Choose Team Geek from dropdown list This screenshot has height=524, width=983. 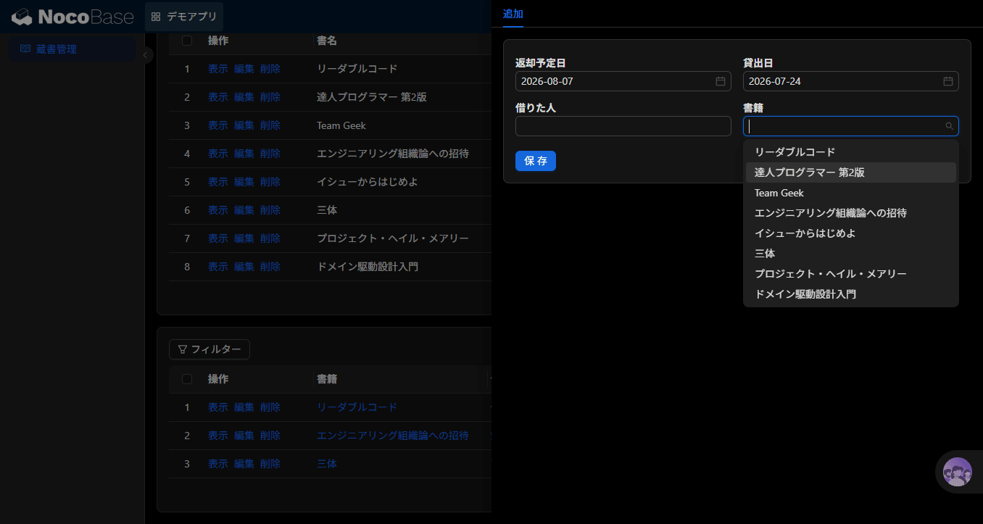[851, 193]
